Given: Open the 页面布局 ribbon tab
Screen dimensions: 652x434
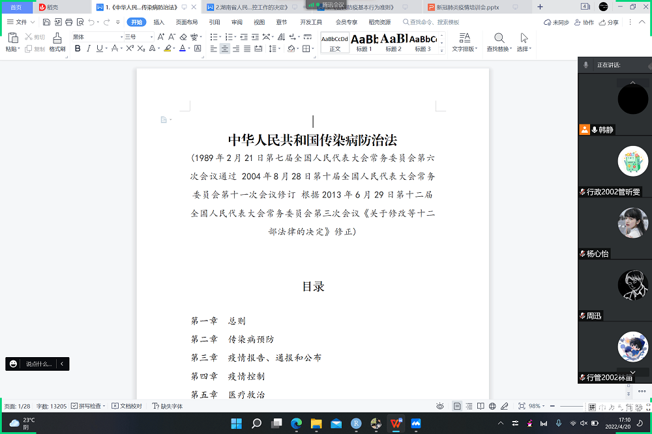Looking at the screenshot, I should (186, 22).
